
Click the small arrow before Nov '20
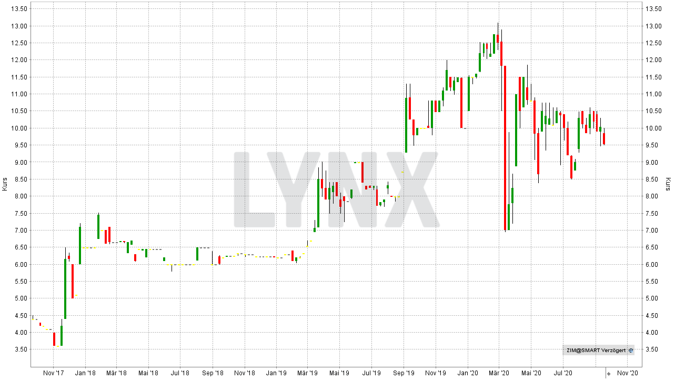point(609,374)
